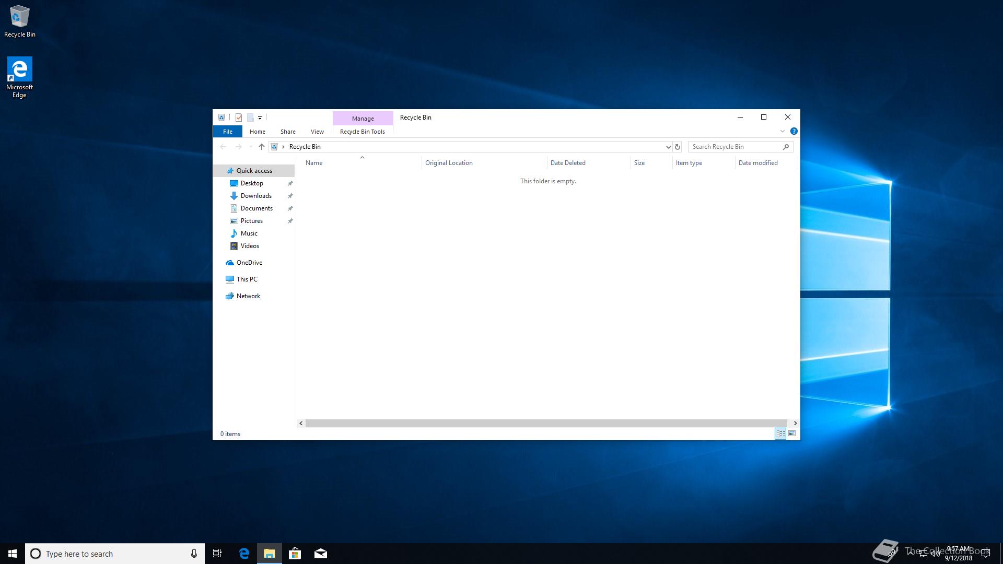Switch to the Home ribbon tab
Viewport: 1003px width, 564px height.
pyautogui.click(x=258, y=132)
